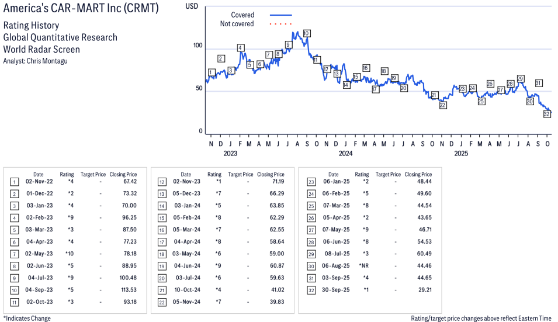Click the 2024 year label on the x-axis
Viewport: 558px width, 322px height.
pos(345,154)
